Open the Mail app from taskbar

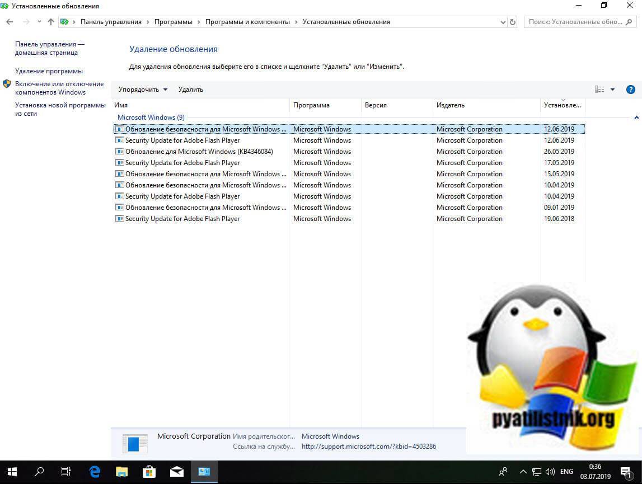[176, 472]
